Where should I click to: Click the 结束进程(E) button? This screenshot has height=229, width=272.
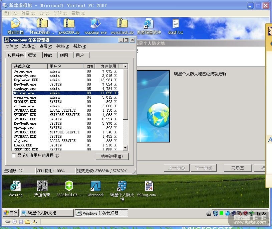point(112,156)
